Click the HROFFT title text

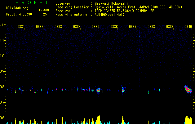[x=32, y=2]
